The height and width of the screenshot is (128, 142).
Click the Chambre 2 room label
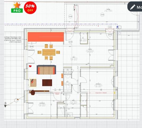pos(42,103)
